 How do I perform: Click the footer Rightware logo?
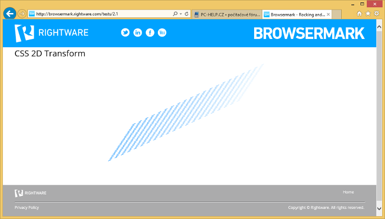point(30,193)
